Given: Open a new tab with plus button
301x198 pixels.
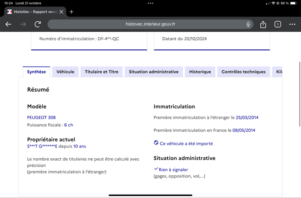Looking at the screenshot, I should pos(71,12).
